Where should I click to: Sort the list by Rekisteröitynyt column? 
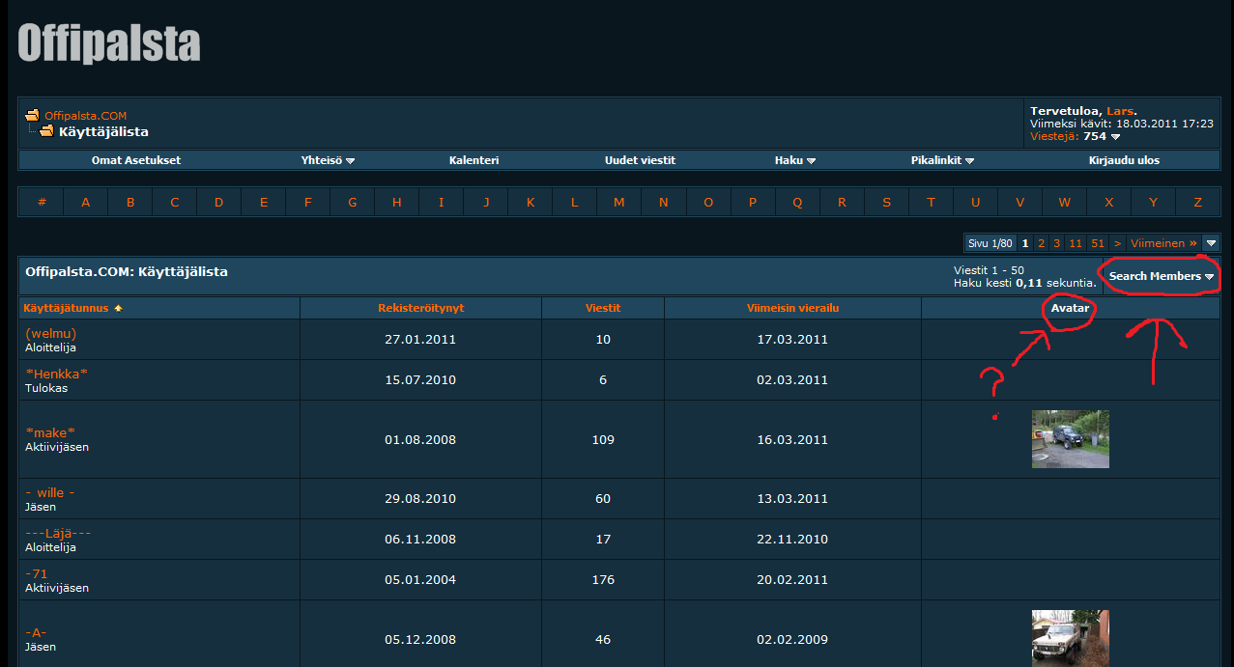[420, 308]
